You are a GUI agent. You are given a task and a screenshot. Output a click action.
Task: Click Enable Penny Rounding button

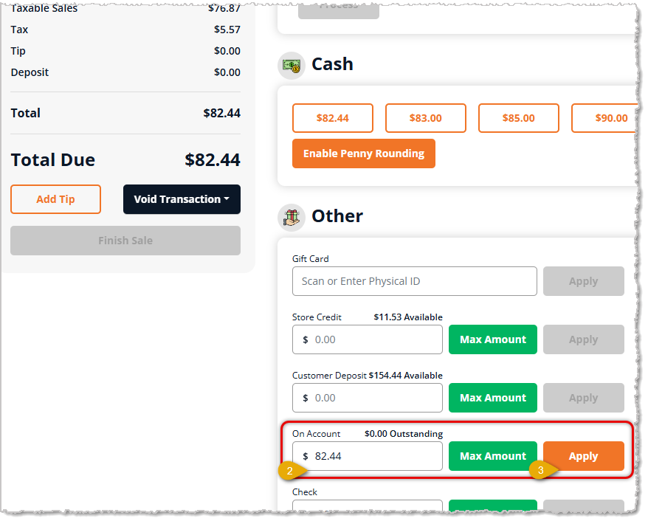[364, 153]
